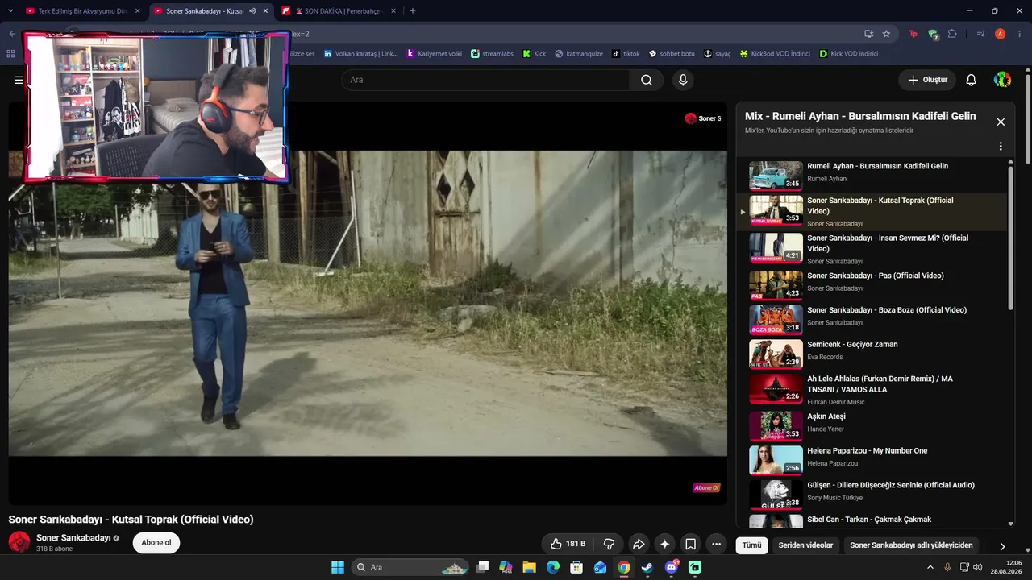The width and height of the screenshot is (1032, 580).
Task: Play İnsan Sevmez Mi? from the playlist
Action: coord(871,248)
